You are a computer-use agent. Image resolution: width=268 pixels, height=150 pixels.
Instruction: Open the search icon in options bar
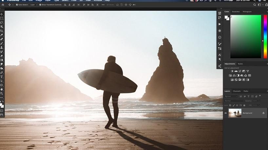point(255,5)
